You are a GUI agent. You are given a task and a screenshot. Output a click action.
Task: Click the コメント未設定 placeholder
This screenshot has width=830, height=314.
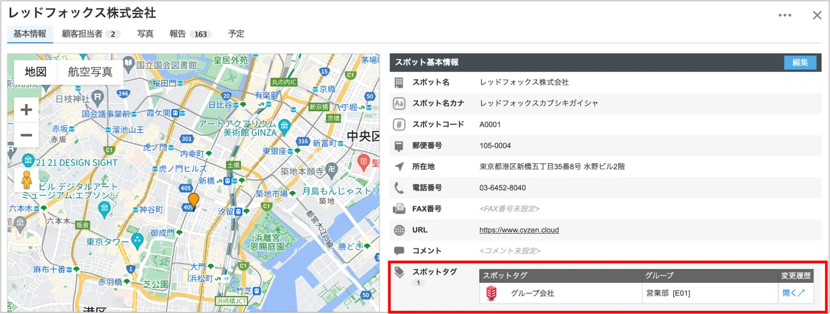(x=510, y=251)
